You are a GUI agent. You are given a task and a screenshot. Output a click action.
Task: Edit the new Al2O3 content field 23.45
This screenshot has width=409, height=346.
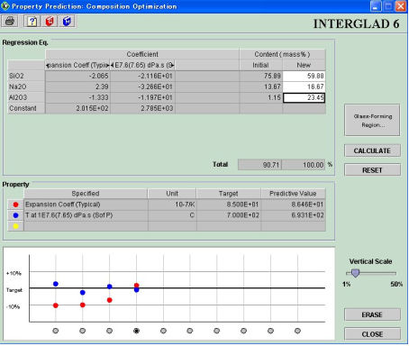304,97
